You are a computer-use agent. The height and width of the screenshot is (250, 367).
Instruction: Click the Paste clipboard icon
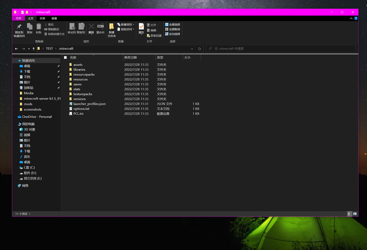tap(38, 26)
